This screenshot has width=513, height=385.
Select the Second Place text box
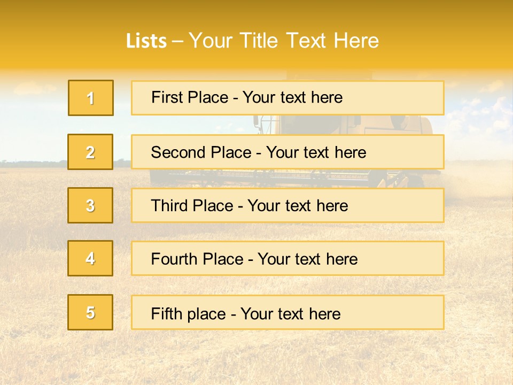pyautogui.click(x=287, y=152)
